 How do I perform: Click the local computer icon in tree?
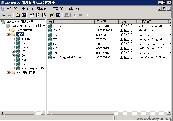8,26
